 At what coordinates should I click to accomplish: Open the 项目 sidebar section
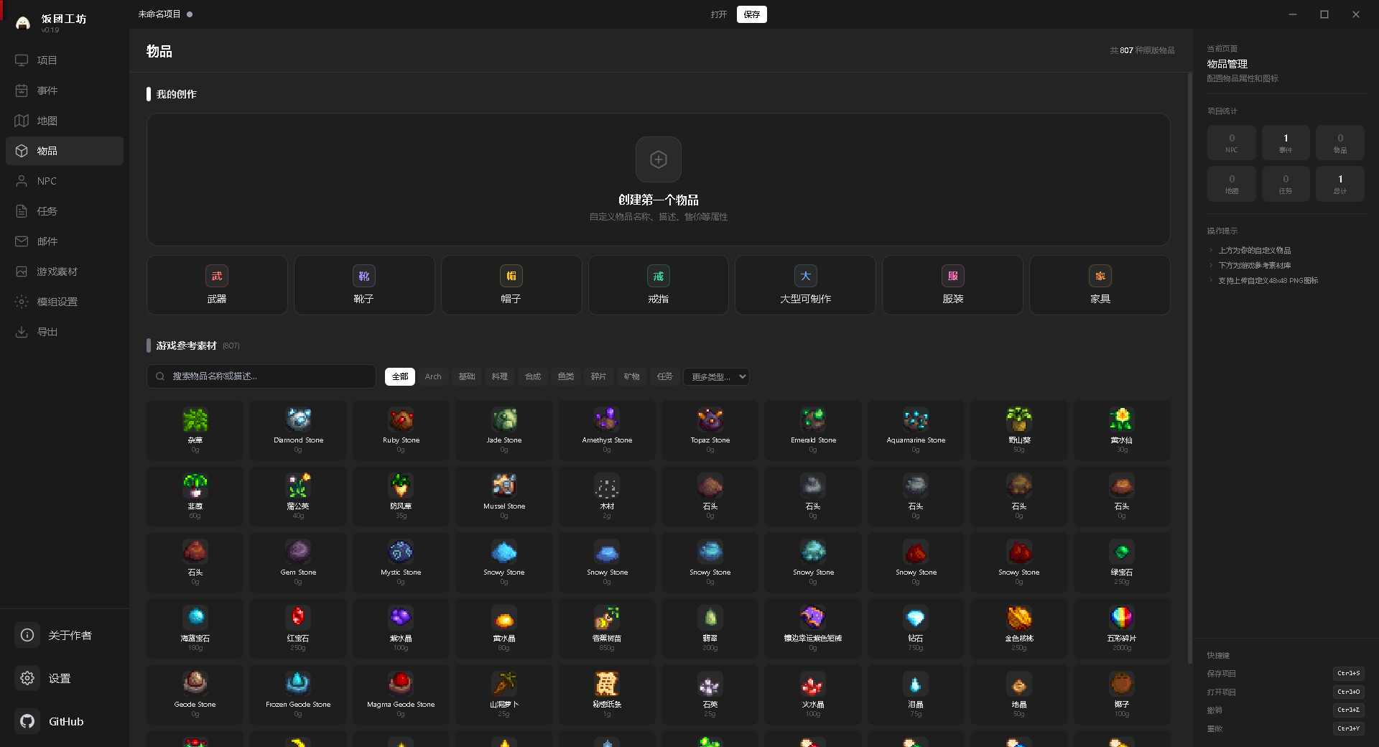tap(65, 60)
